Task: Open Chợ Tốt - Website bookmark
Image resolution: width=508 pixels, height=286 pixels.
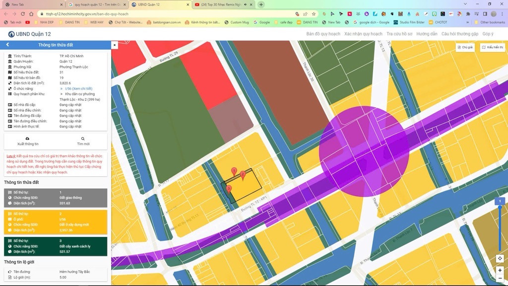Action: pyautogui.click(x=126, y=22)
